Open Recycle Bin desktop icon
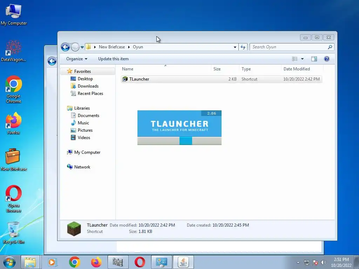This screenshot has width=359, height=269. click(x=14, y=233)
